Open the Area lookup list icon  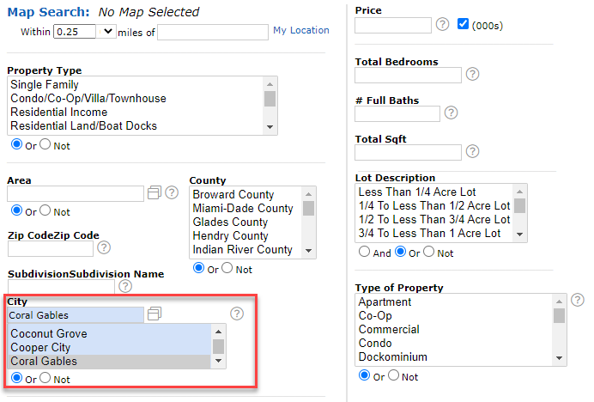point(155,193)
